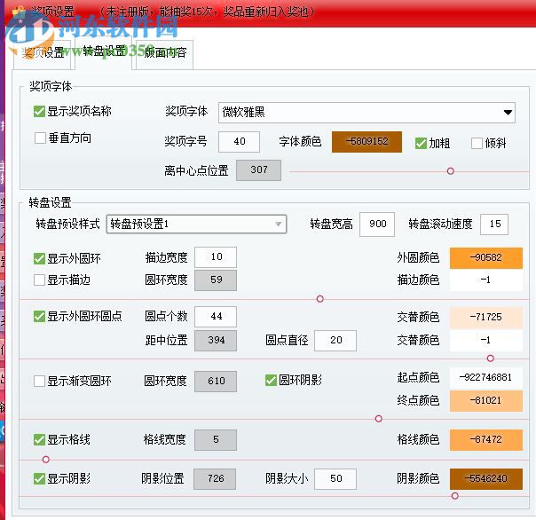
Task: Pick the 终点颜色 swatch -81021
Action: [485, 401]
